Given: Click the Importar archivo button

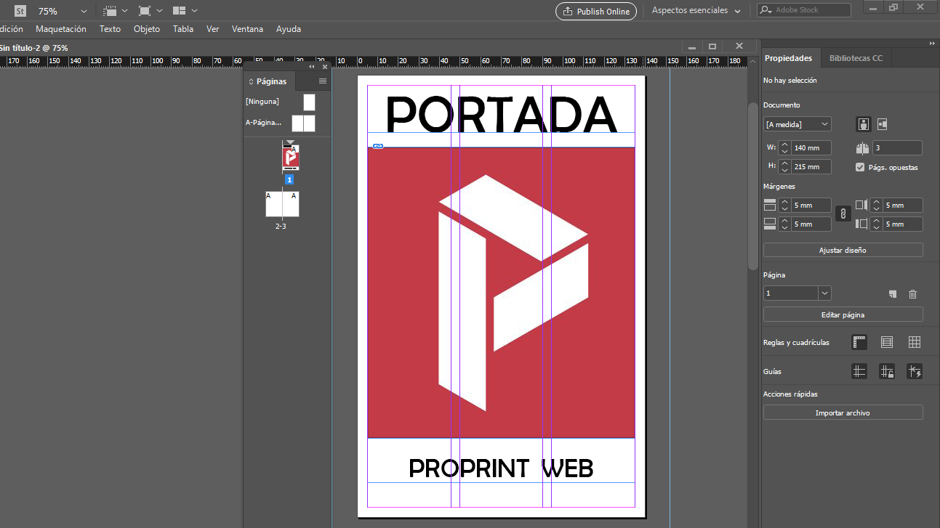Looking at the screenshot, I should click(843, 413).
